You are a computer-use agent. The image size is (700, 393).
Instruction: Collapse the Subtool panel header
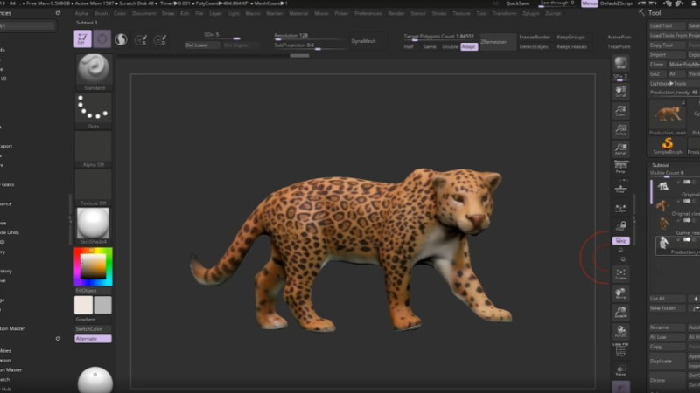click(x=661, y=165)
